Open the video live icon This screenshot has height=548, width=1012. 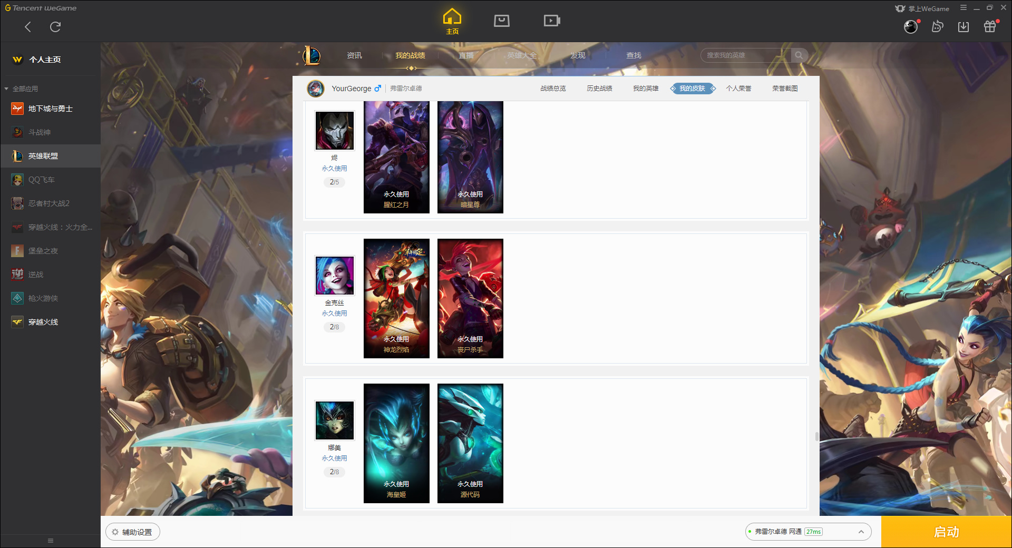click(552, 21)
